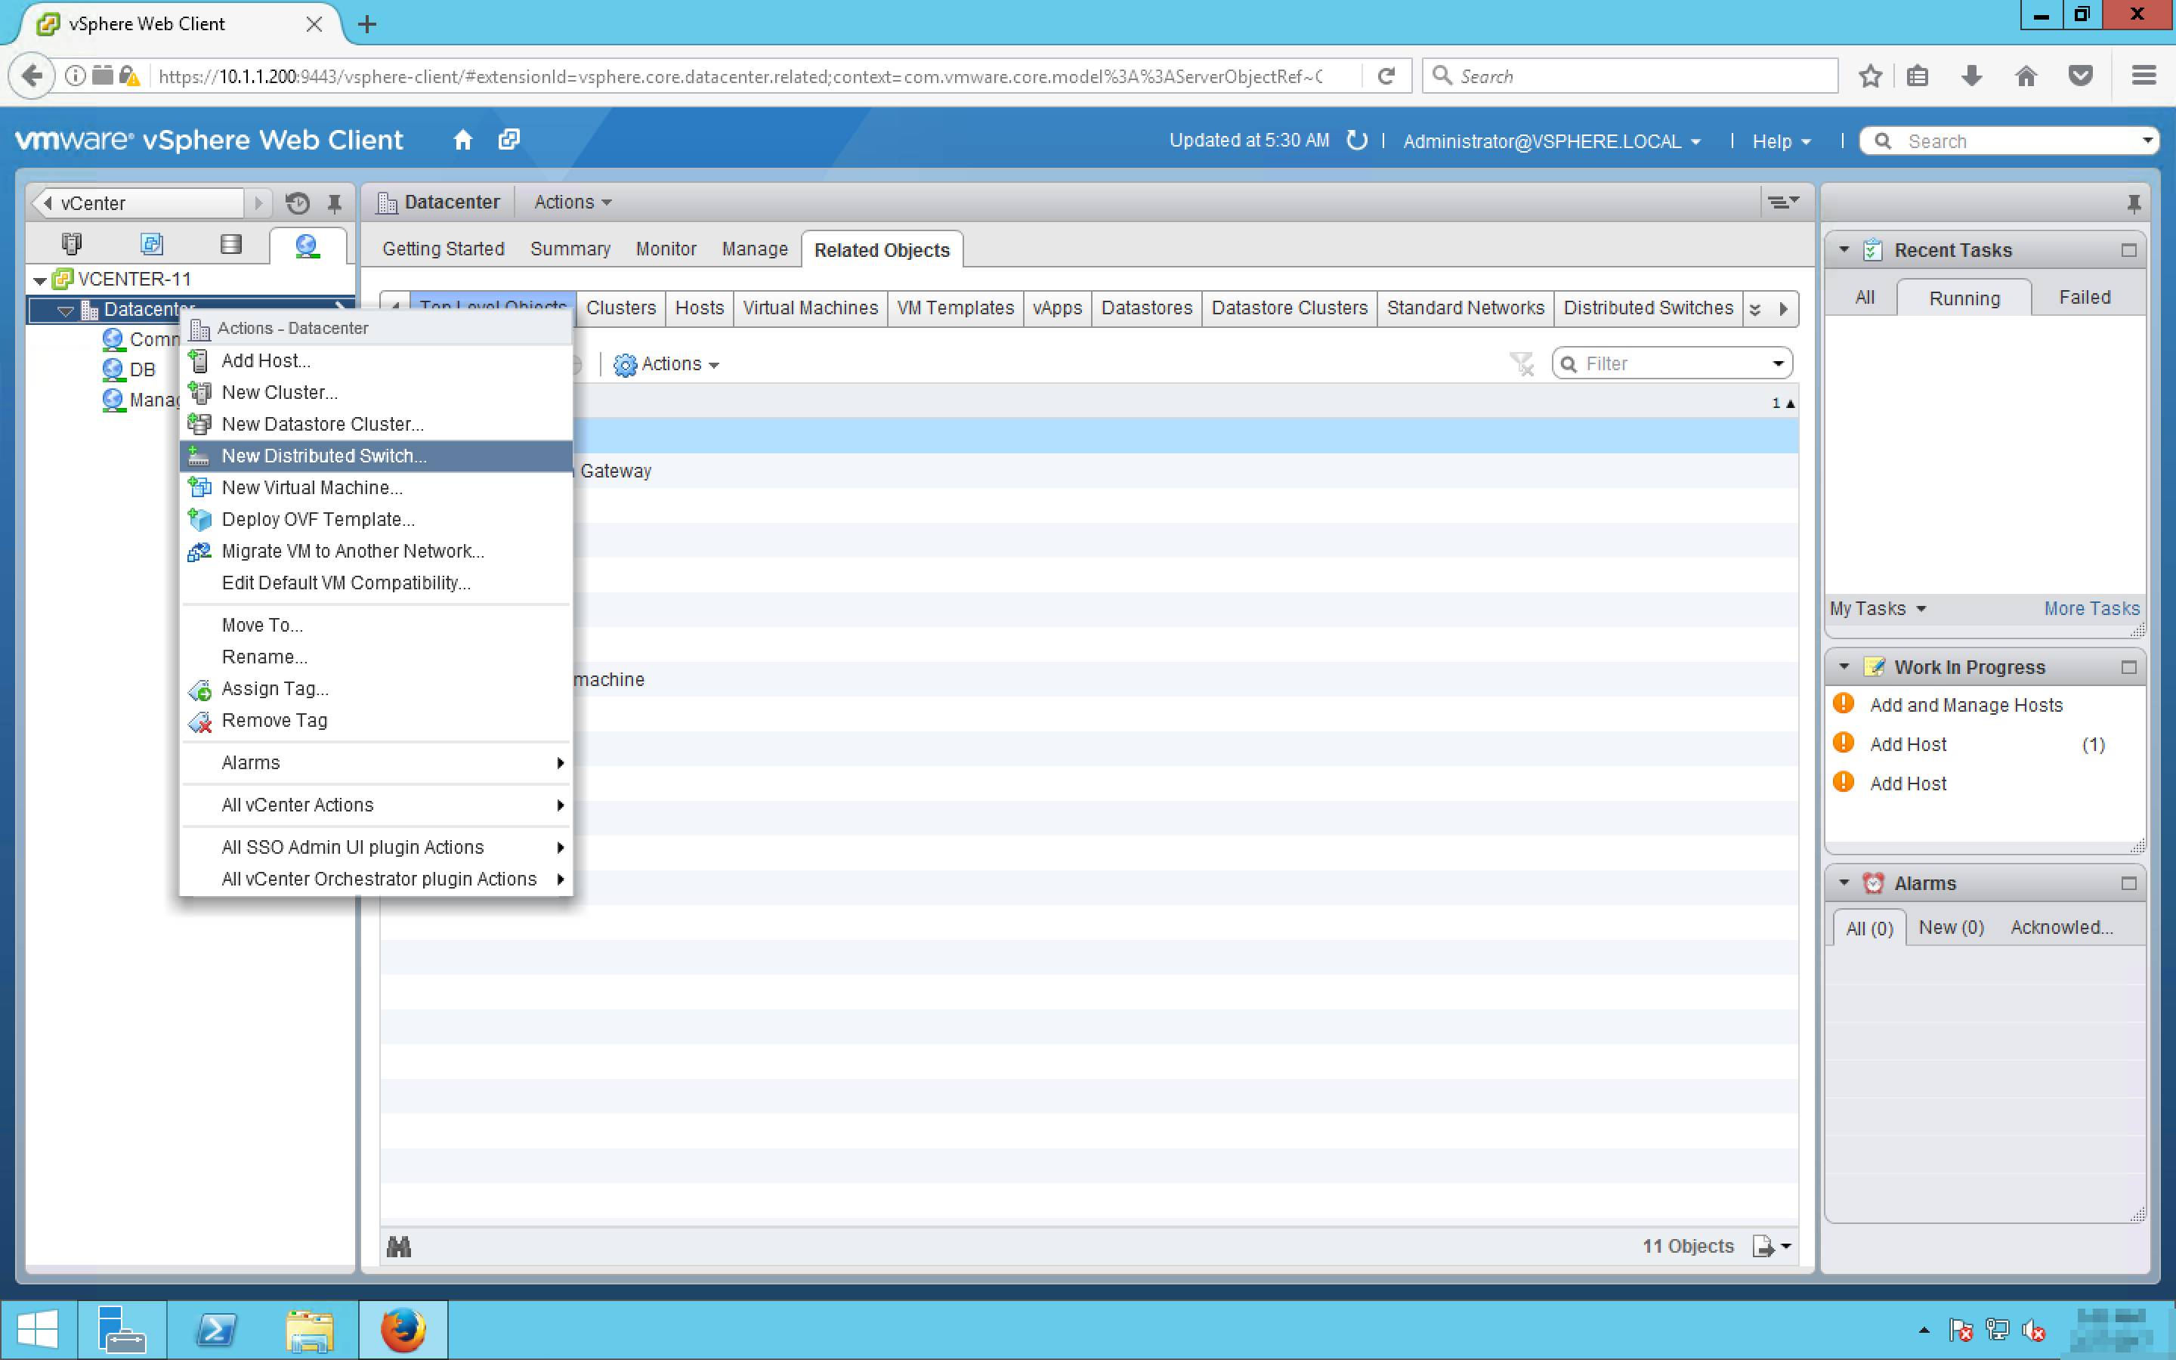2176x1360 pixels.
Task: Open the Administrator@VSPHERE.LOCAL dropdown
Action: (1551, 141)
